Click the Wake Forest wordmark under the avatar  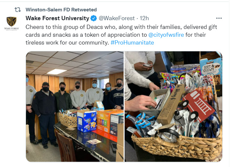pyautogui.click(x=11, y=29)
